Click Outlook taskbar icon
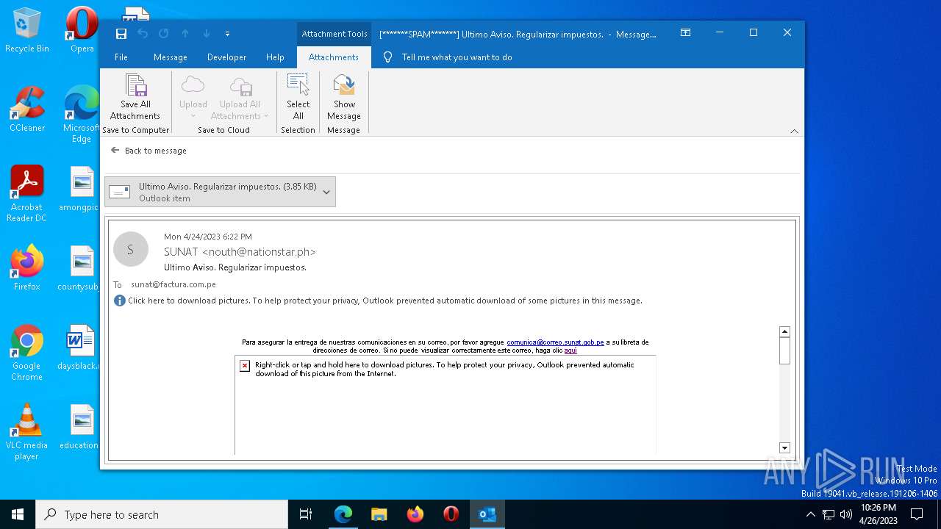 (487, 514)
